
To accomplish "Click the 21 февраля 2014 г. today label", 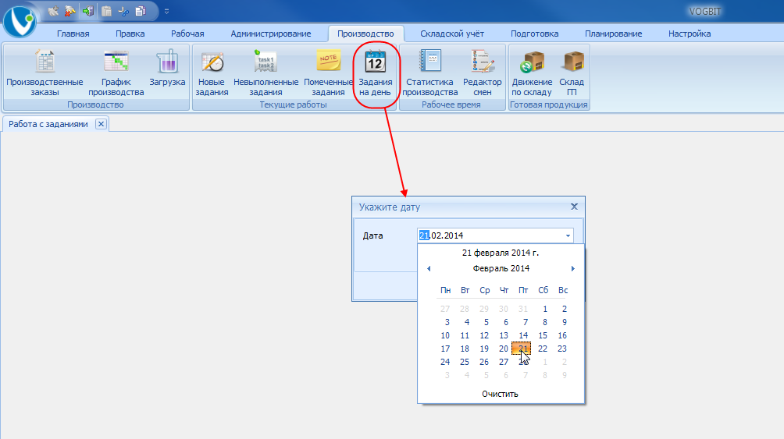I will click(501, 253).
